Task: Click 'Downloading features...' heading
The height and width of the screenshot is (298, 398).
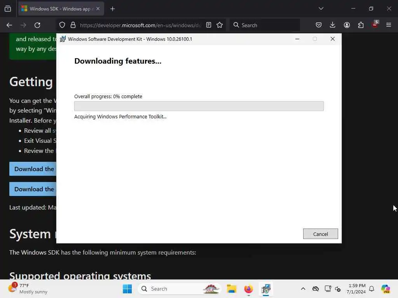Action: click(x=118, y=61)
